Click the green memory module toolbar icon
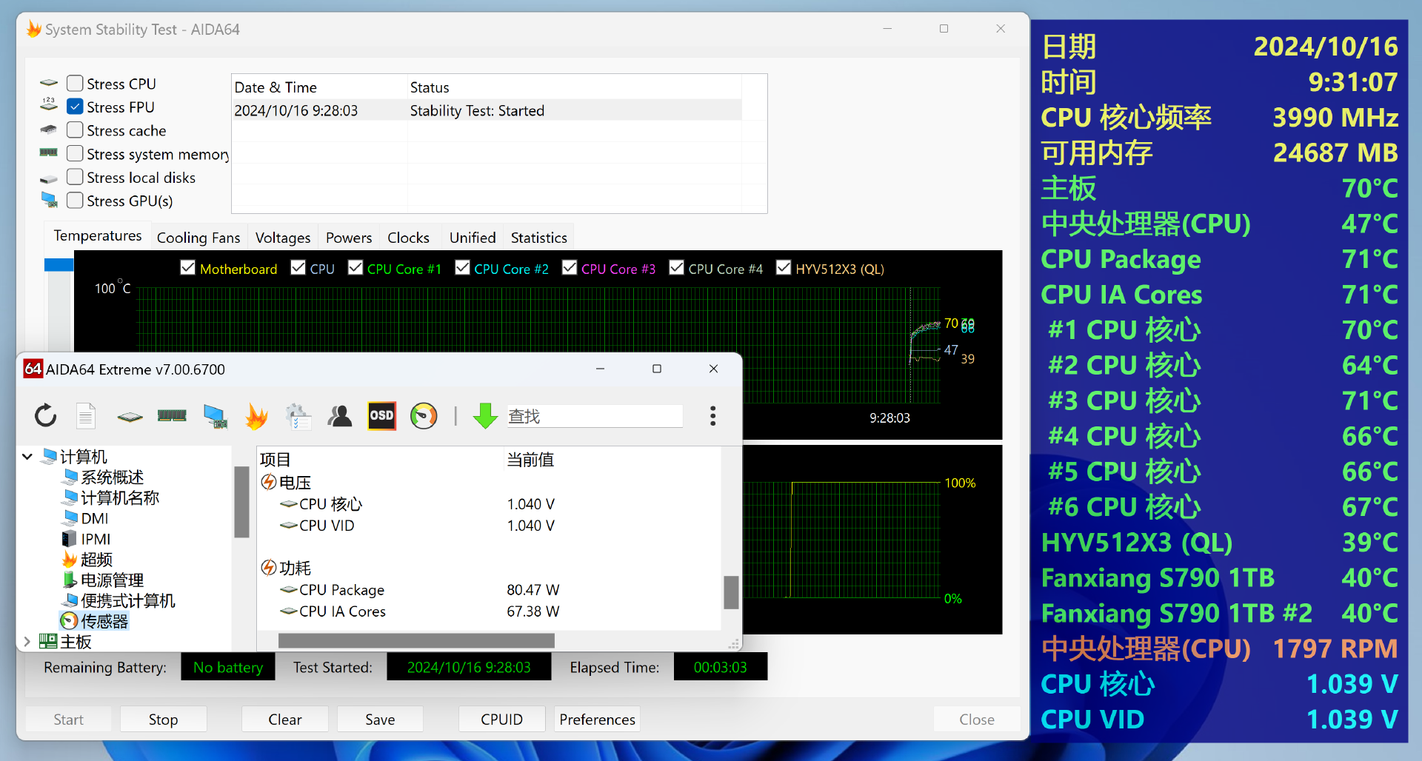The image size is (1422, 761). [x=172, y=416]
